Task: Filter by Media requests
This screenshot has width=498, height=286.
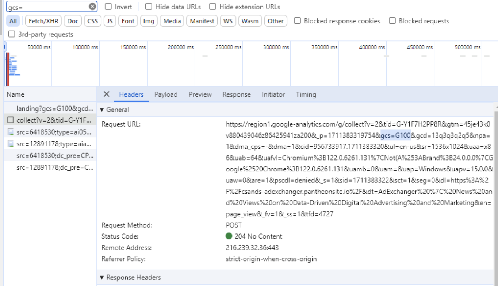Action: pyautogui.click(x=172, y=21)
